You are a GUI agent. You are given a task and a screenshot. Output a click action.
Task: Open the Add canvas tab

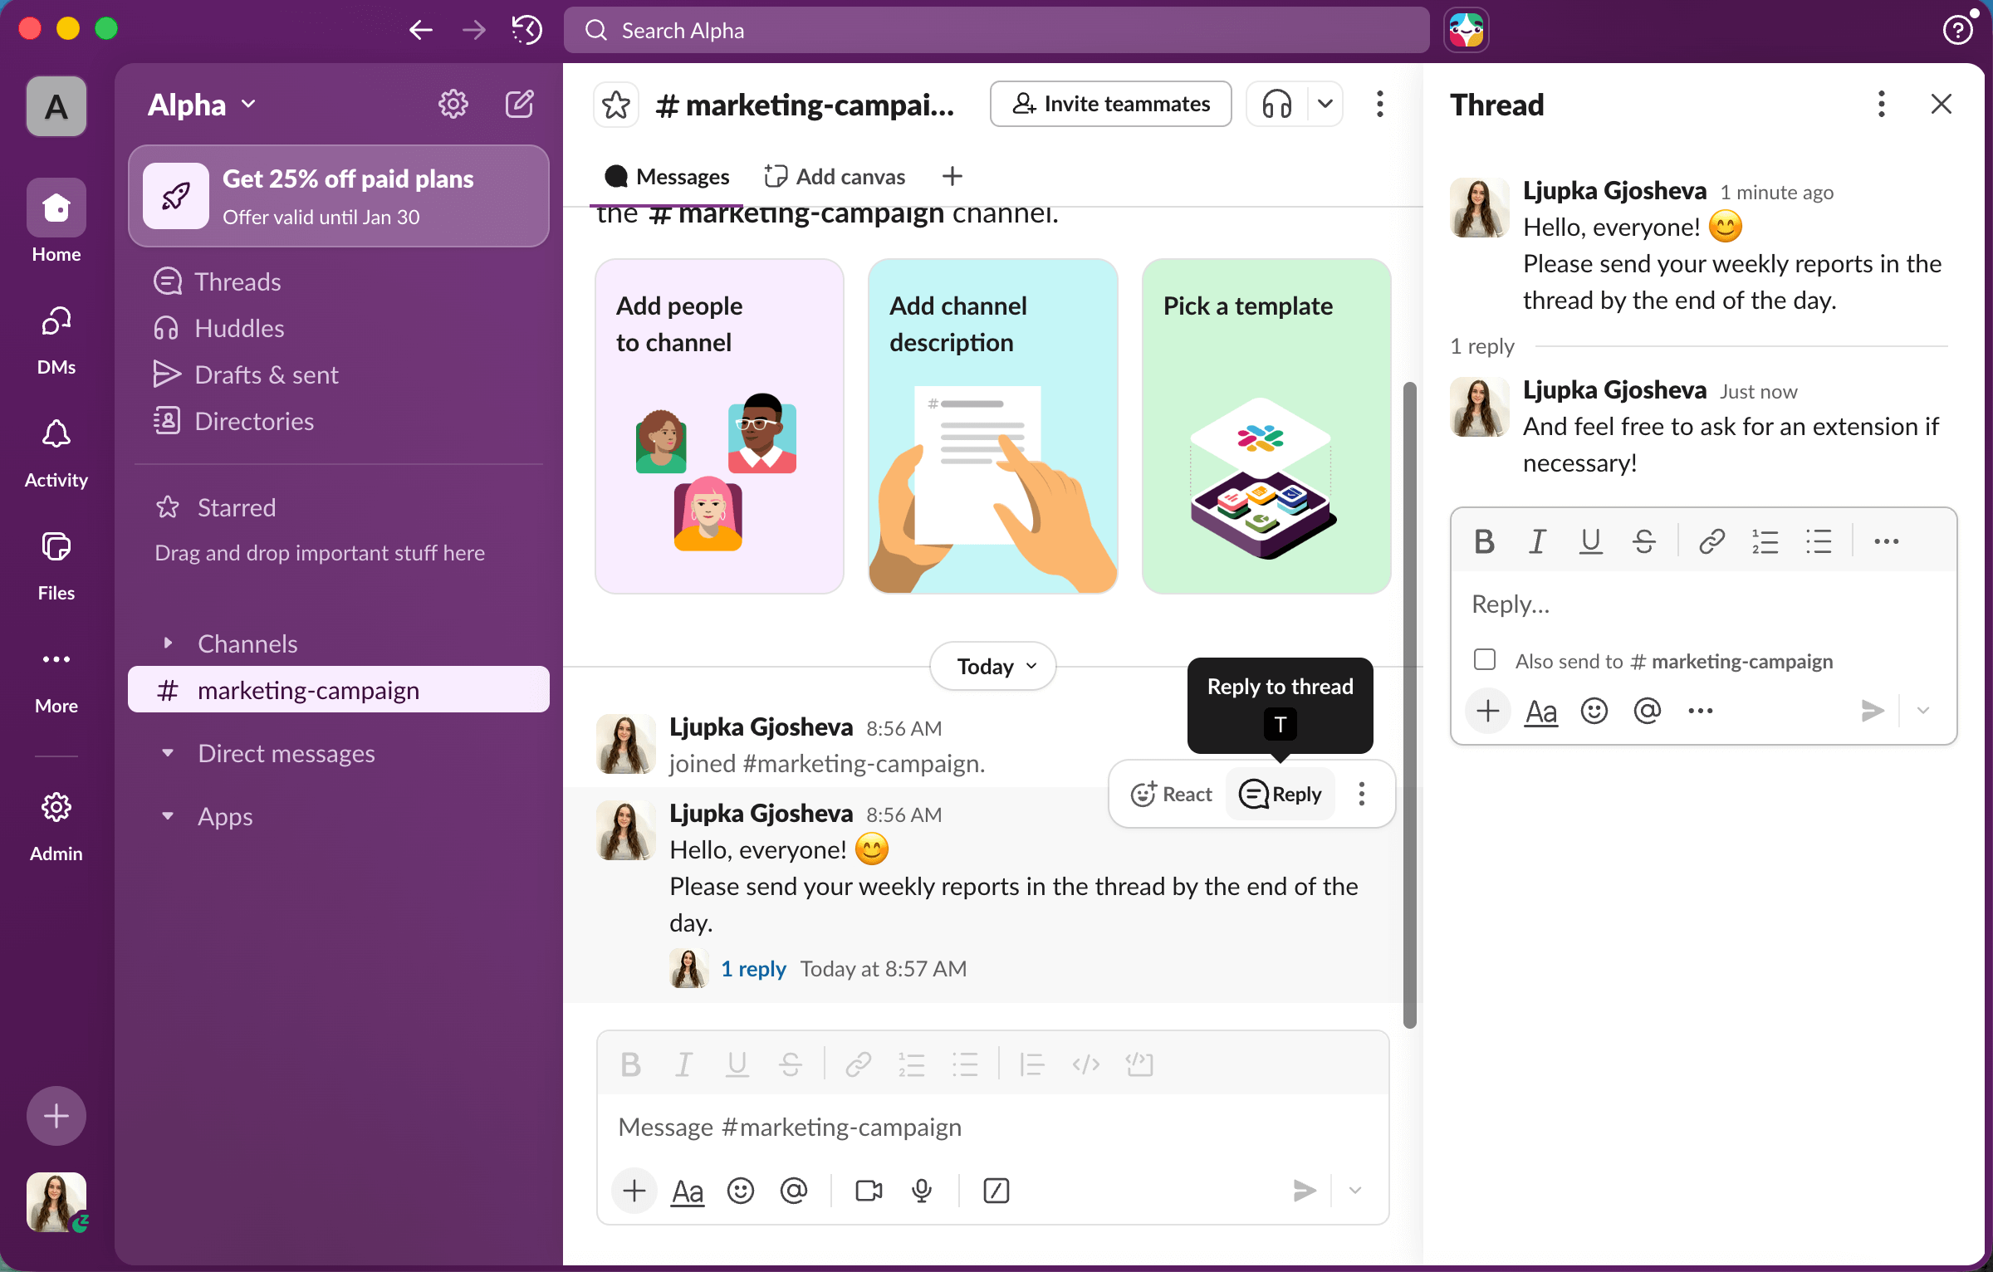[x=834, y=176]
